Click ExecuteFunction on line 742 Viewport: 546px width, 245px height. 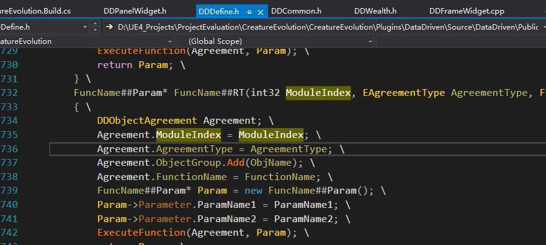(x=141, y=232)
